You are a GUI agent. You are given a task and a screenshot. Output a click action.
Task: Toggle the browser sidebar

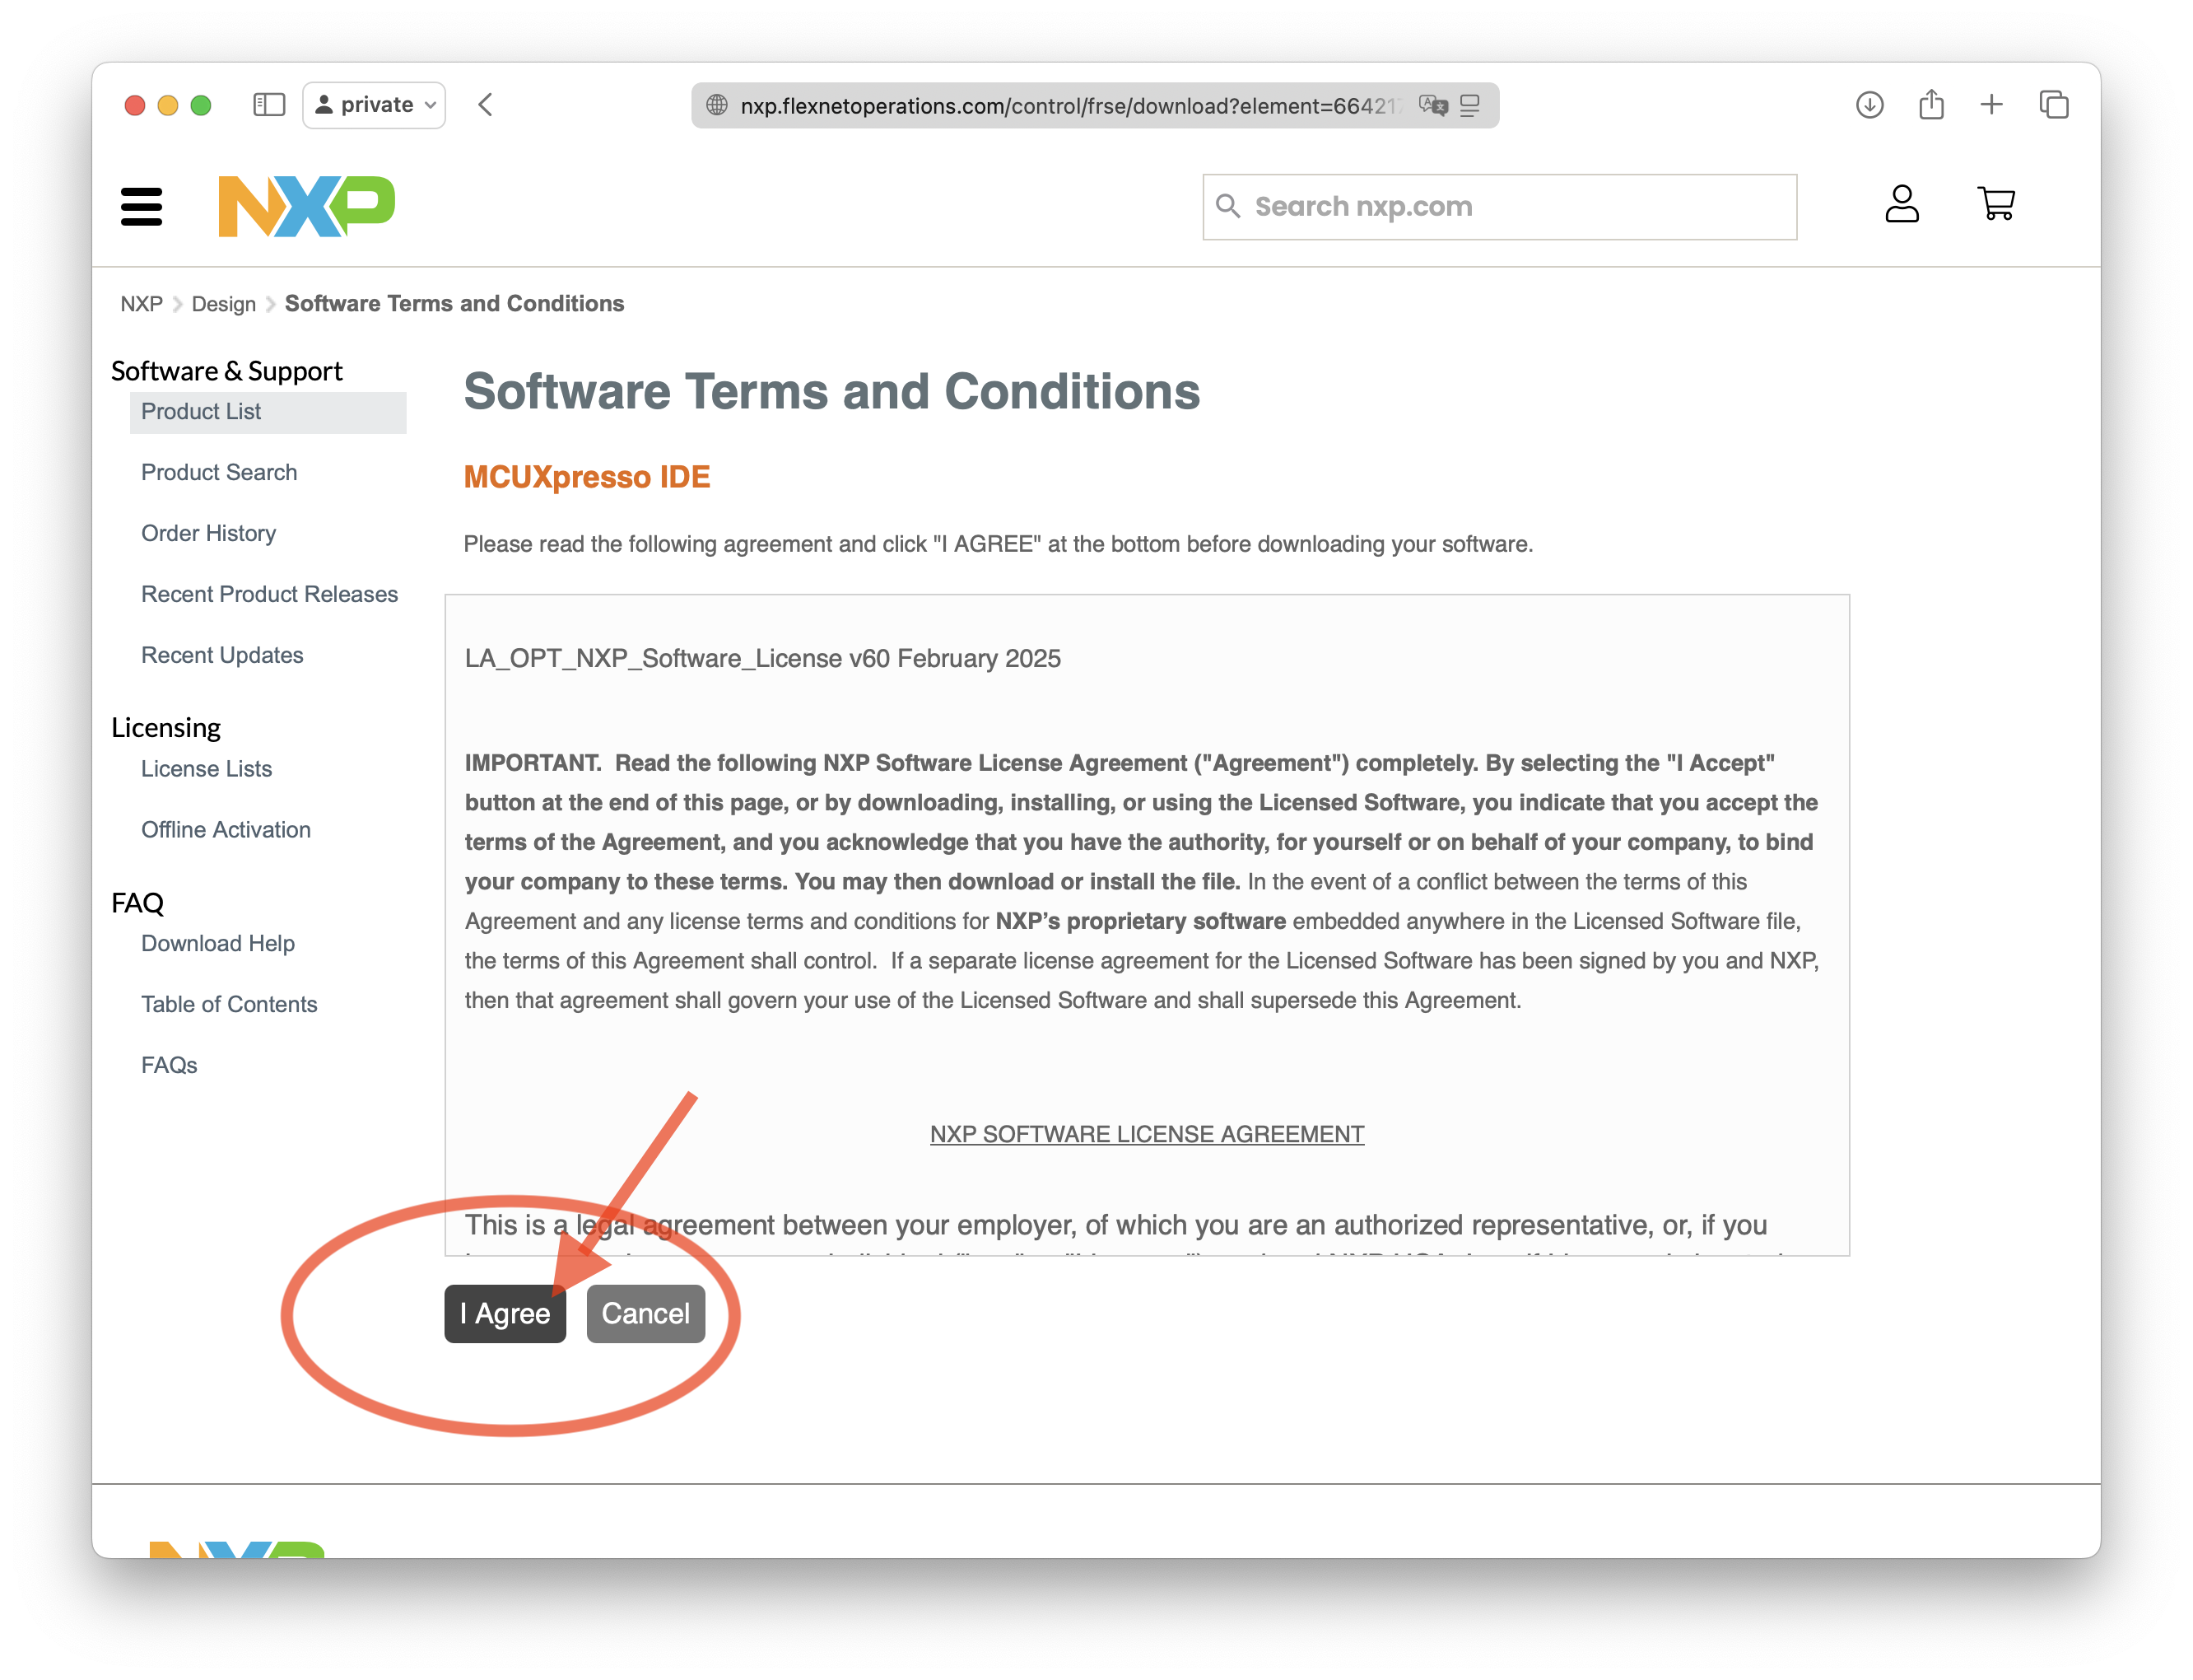(268, 104)
